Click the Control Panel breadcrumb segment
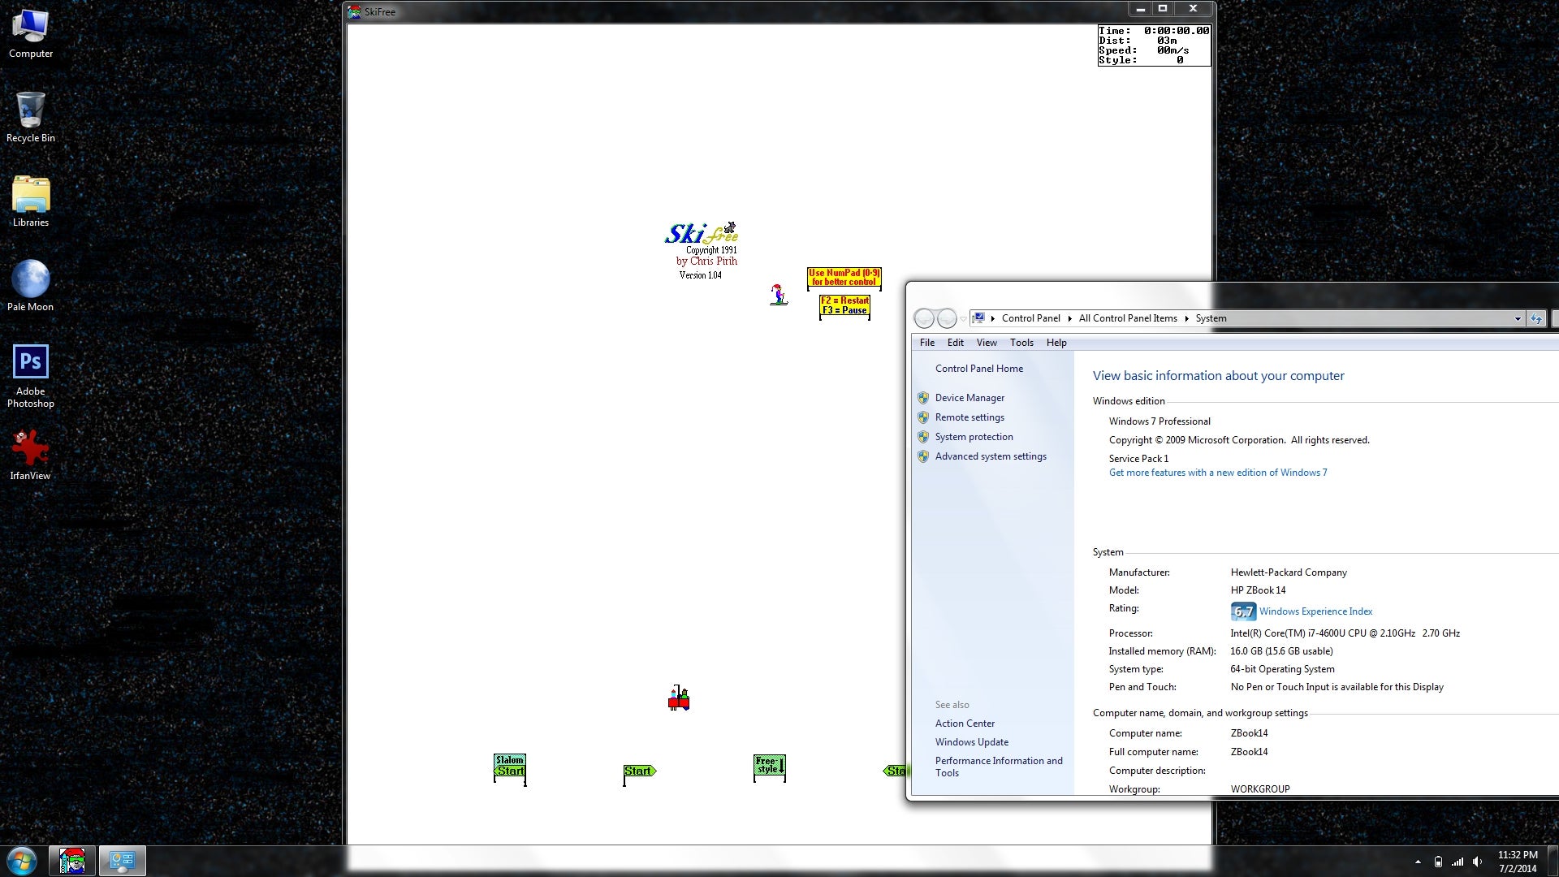 (x=1030, y=318)
